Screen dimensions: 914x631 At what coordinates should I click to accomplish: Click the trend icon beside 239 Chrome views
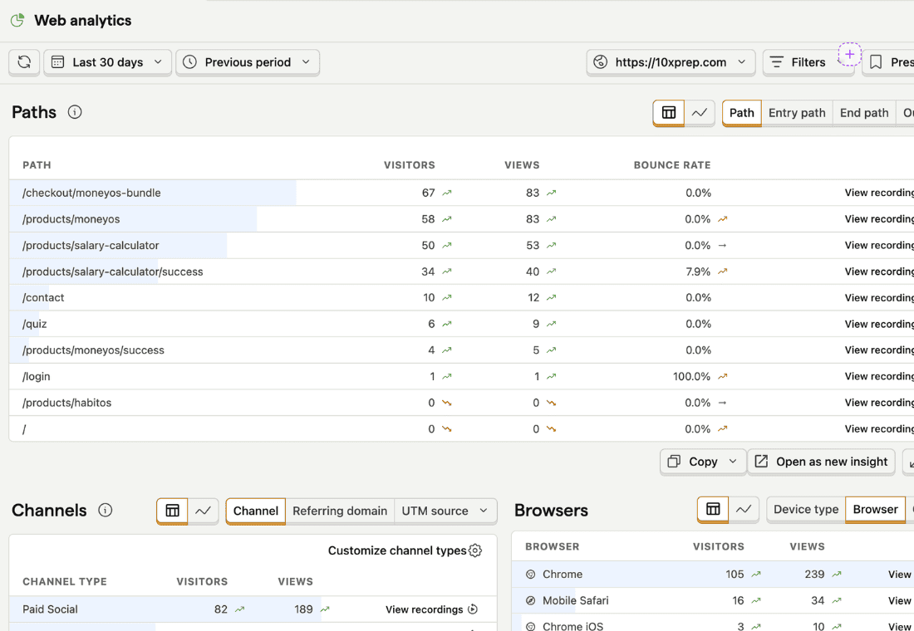click(837, 575)
